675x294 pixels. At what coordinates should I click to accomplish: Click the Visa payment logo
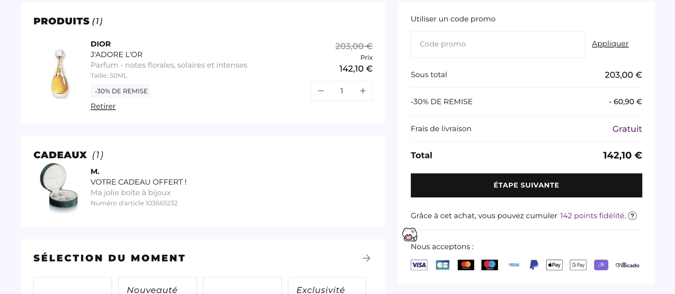point(419,265)
